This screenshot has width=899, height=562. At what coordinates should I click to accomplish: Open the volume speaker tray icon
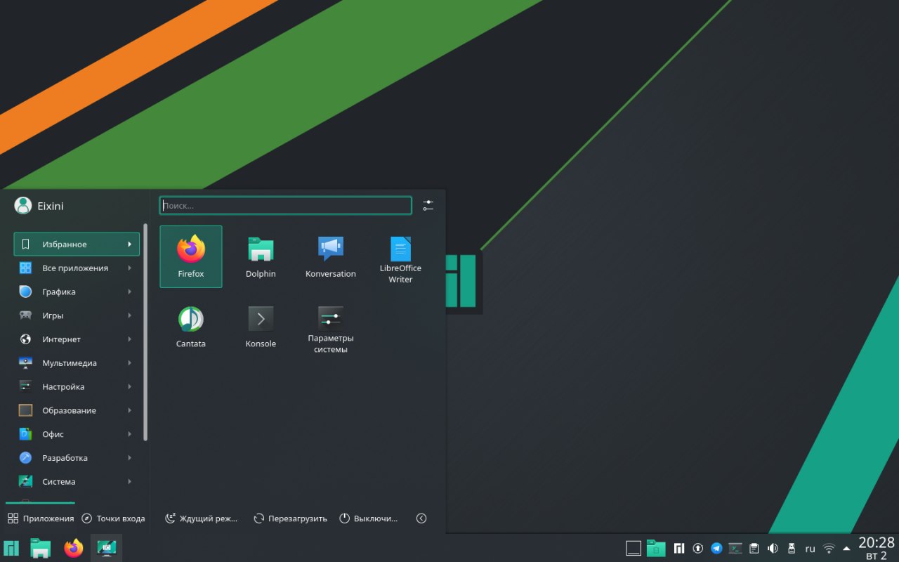(x=773, y=548)
